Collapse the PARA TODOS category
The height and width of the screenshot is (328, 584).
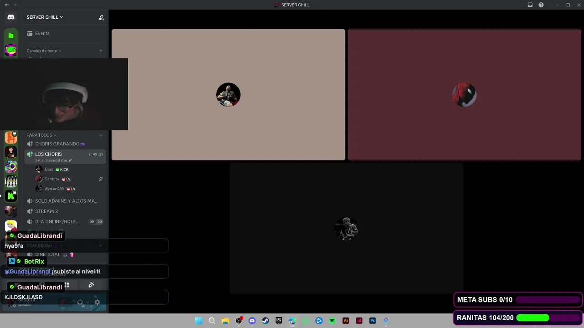pyautogui.click(x=41, y=135)
